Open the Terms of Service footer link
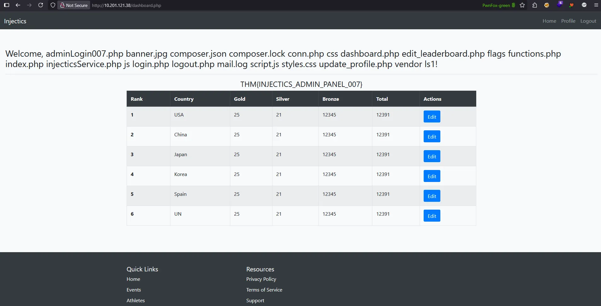Image resolution: width=601 pixels, height=306 pixels. [264, 290]
